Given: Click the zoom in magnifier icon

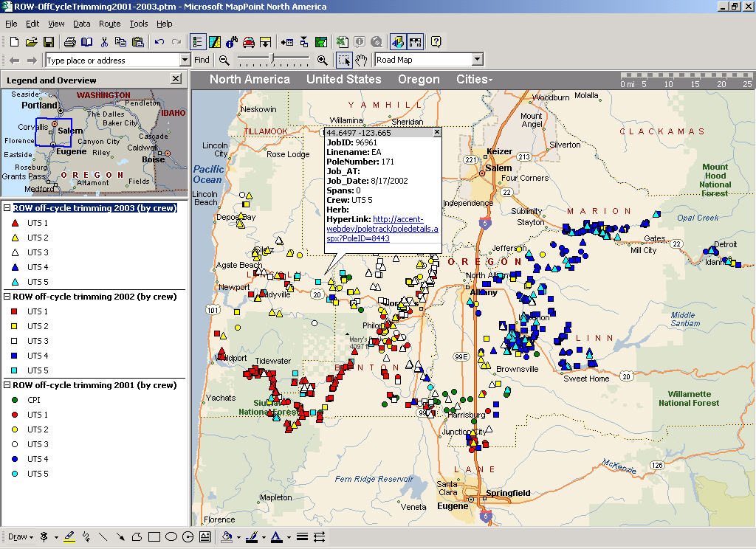Looking at the screenshot, I should coord(322,61).
